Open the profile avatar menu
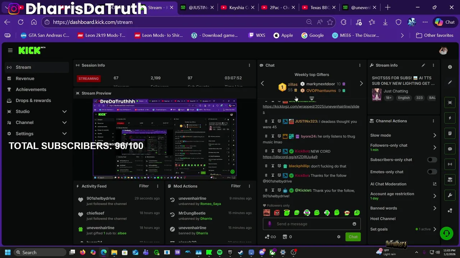Viewport: 460px width, 258px height. coord(443,51)
